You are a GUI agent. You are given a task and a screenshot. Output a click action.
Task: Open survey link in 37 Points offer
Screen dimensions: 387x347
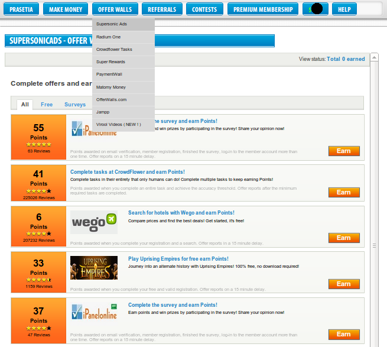click(x=173, y=305)
